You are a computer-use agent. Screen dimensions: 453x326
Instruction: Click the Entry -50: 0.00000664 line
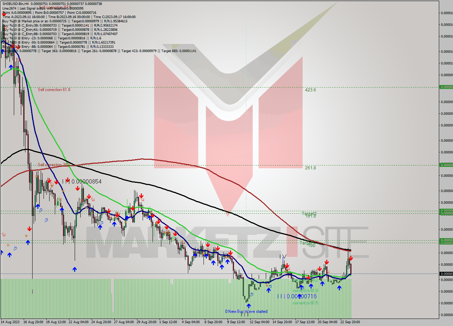coord(58,42)
